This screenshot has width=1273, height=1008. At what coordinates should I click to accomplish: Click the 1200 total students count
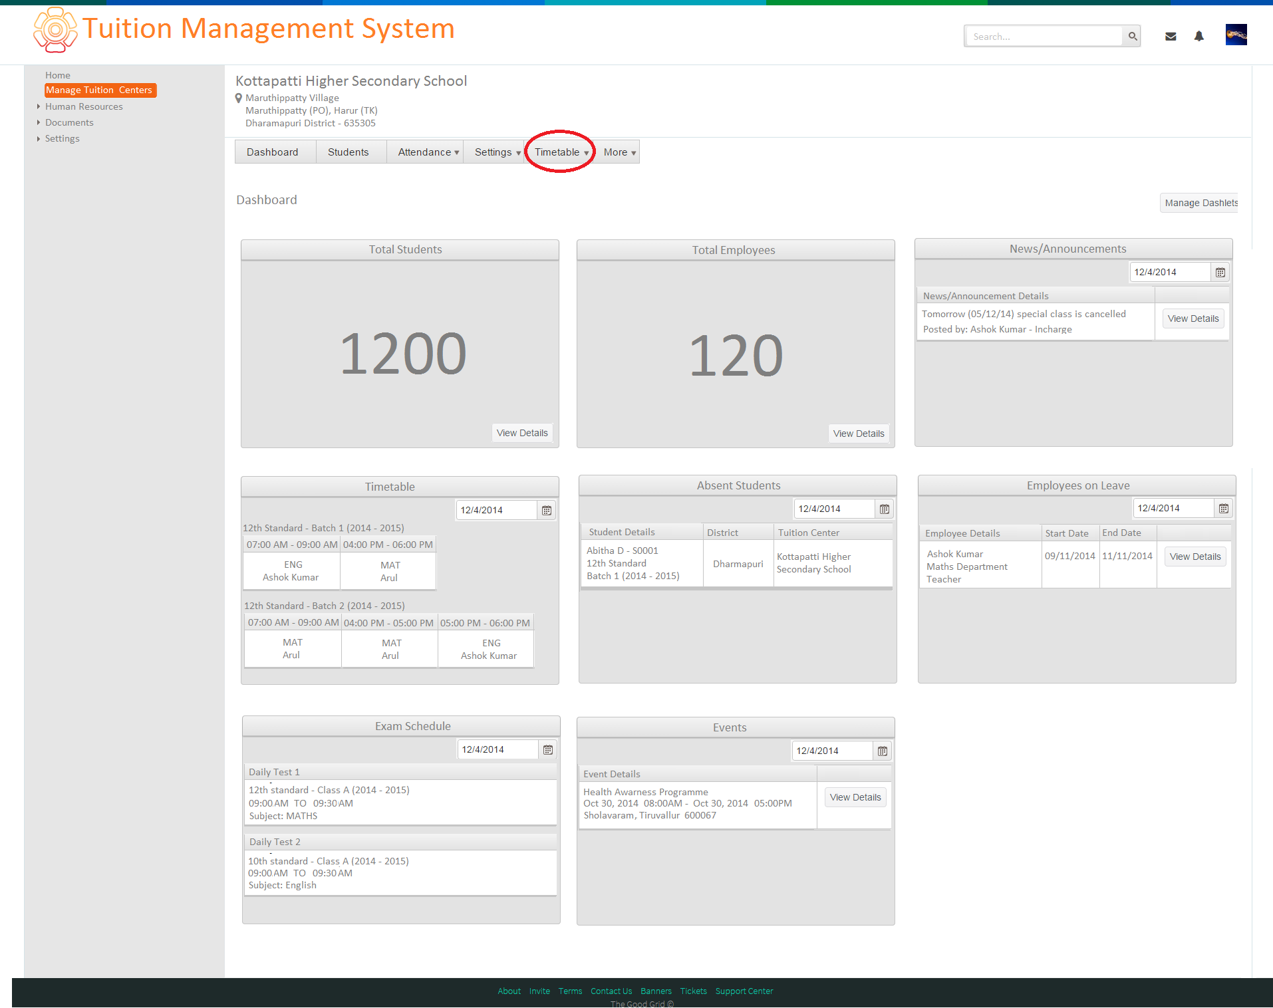[x=403, y=354]
